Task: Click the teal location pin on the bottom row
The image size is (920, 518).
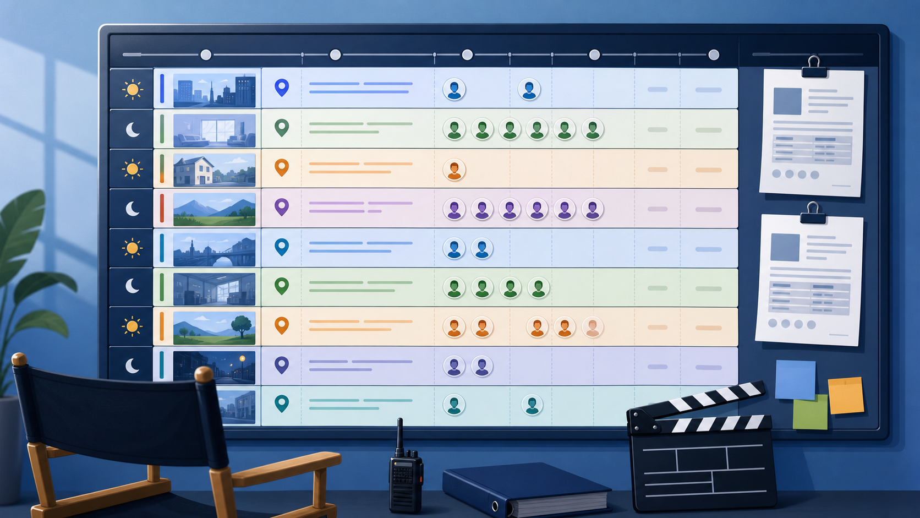Action: tap(282, 404)
